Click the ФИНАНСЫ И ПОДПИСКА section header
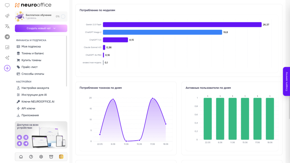Screen dimensions: 290x163 [31, 40]
